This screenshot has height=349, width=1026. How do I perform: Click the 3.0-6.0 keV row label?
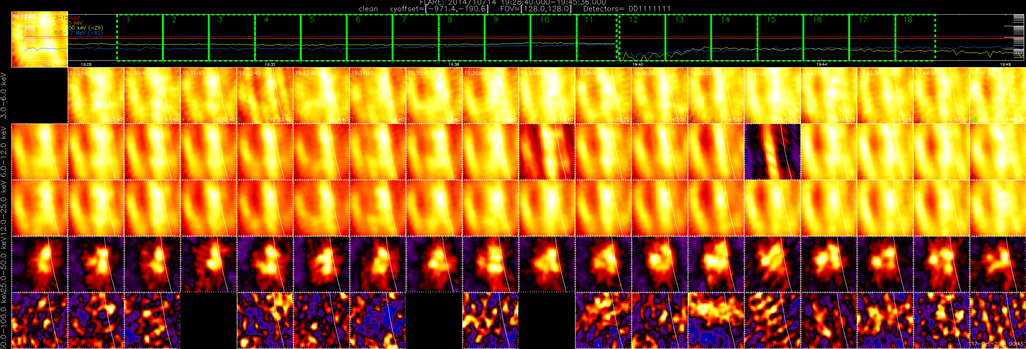pyautogui.click(x=4, y=95)
